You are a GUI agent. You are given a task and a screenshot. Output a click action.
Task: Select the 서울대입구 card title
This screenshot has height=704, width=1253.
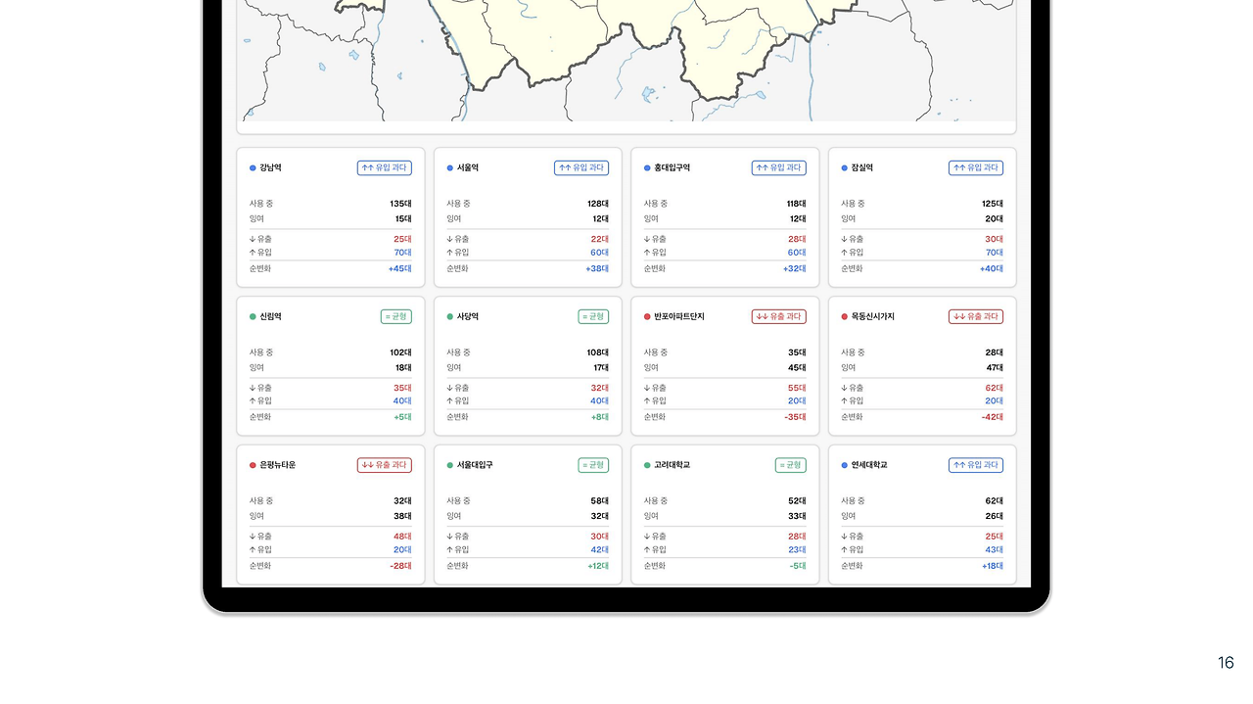coord(476,465)
